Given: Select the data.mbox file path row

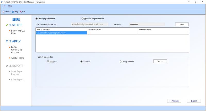Looking at the screenshot, I should click(x=61, y=33).
